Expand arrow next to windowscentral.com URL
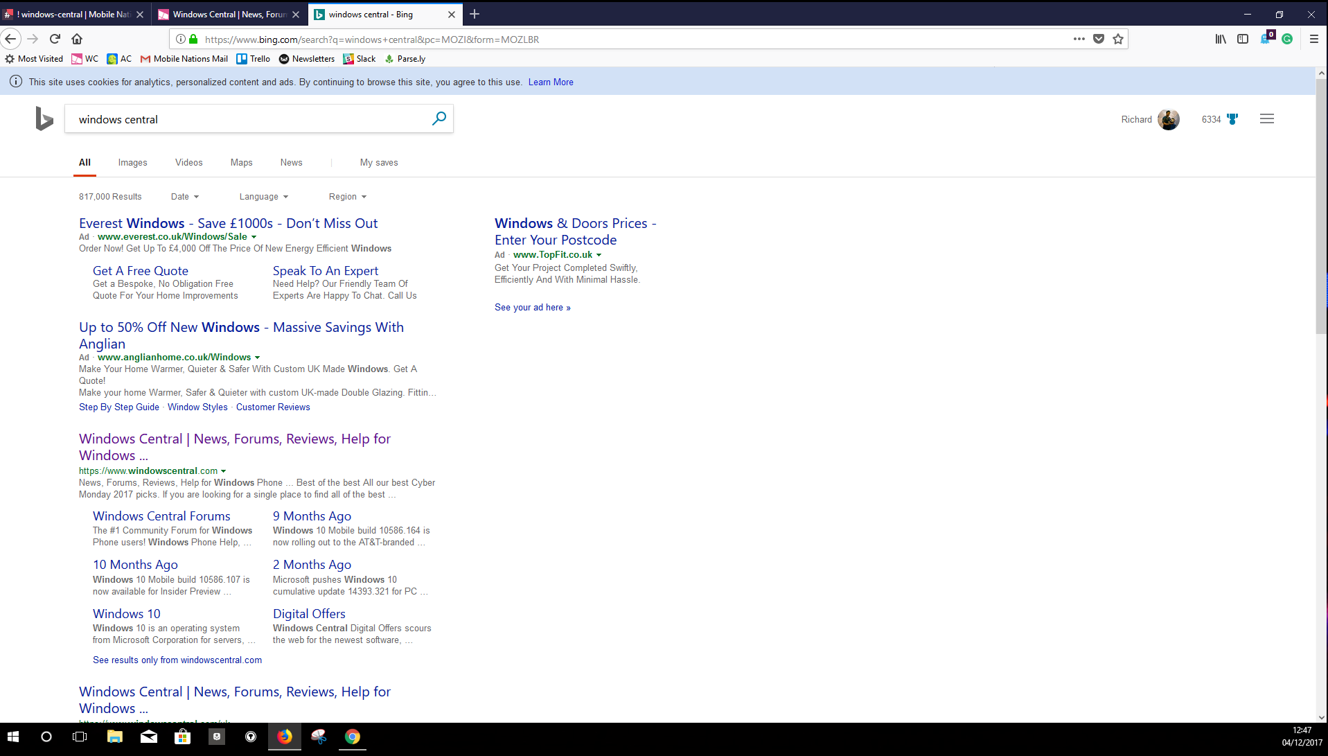Image resolution: width=1328 pixels, height=756 pixels. coord(223,471)
